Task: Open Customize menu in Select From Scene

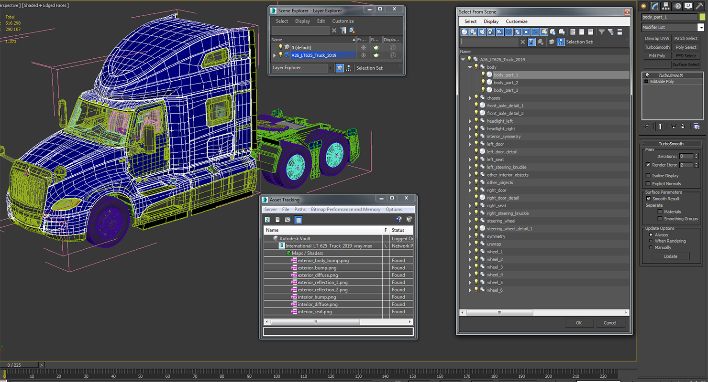Action: click(517, 21)
